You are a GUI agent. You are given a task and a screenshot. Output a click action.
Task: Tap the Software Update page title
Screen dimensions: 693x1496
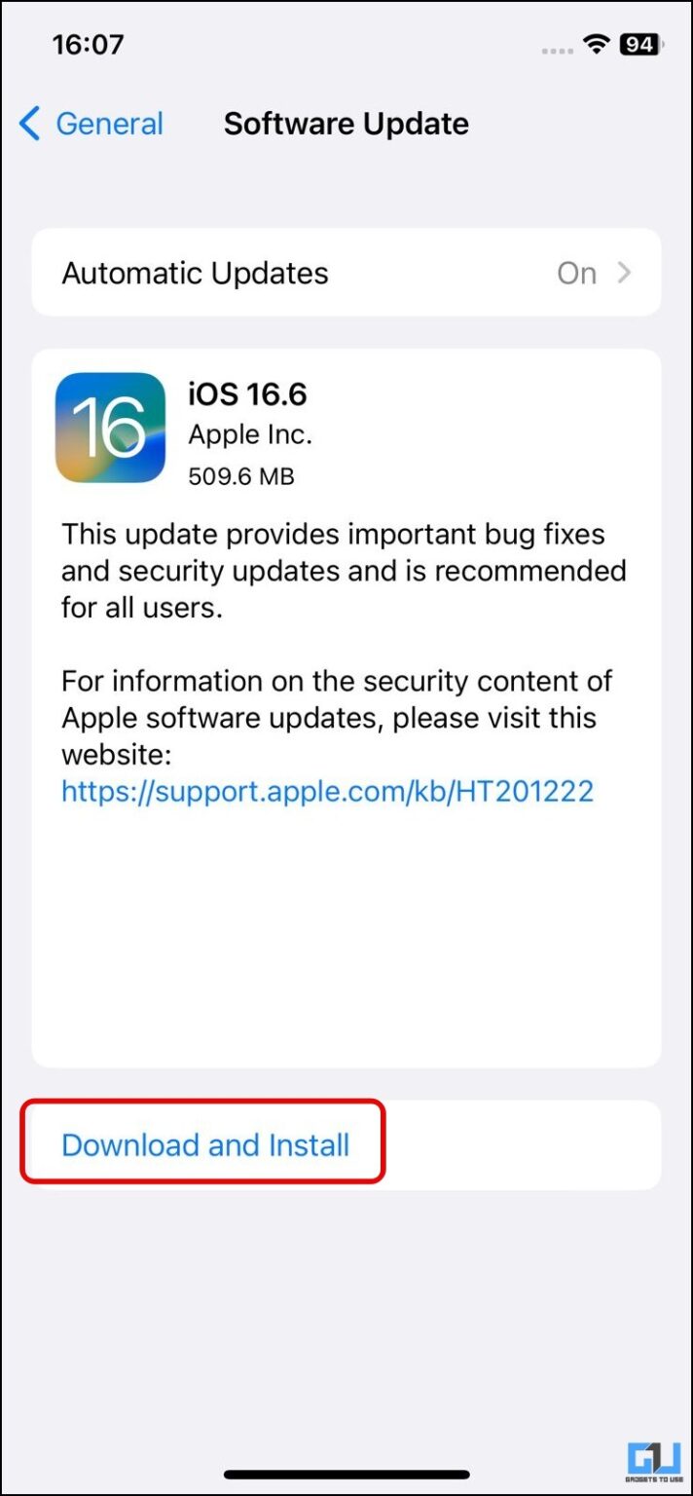pyautogui.click(x=346, y=124)
